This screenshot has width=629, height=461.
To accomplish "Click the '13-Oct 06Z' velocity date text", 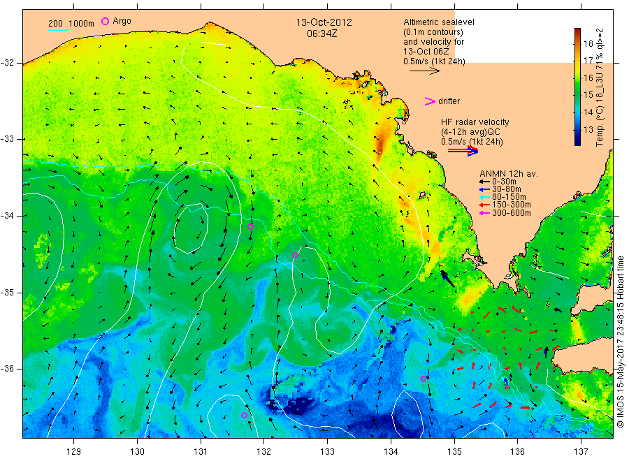I will [426, 51].
